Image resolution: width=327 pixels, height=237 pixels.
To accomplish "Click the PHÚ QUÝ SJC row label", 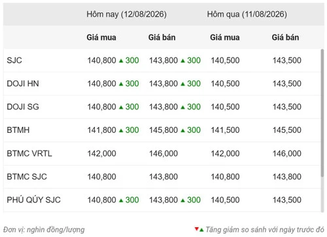I will (33, 200).
